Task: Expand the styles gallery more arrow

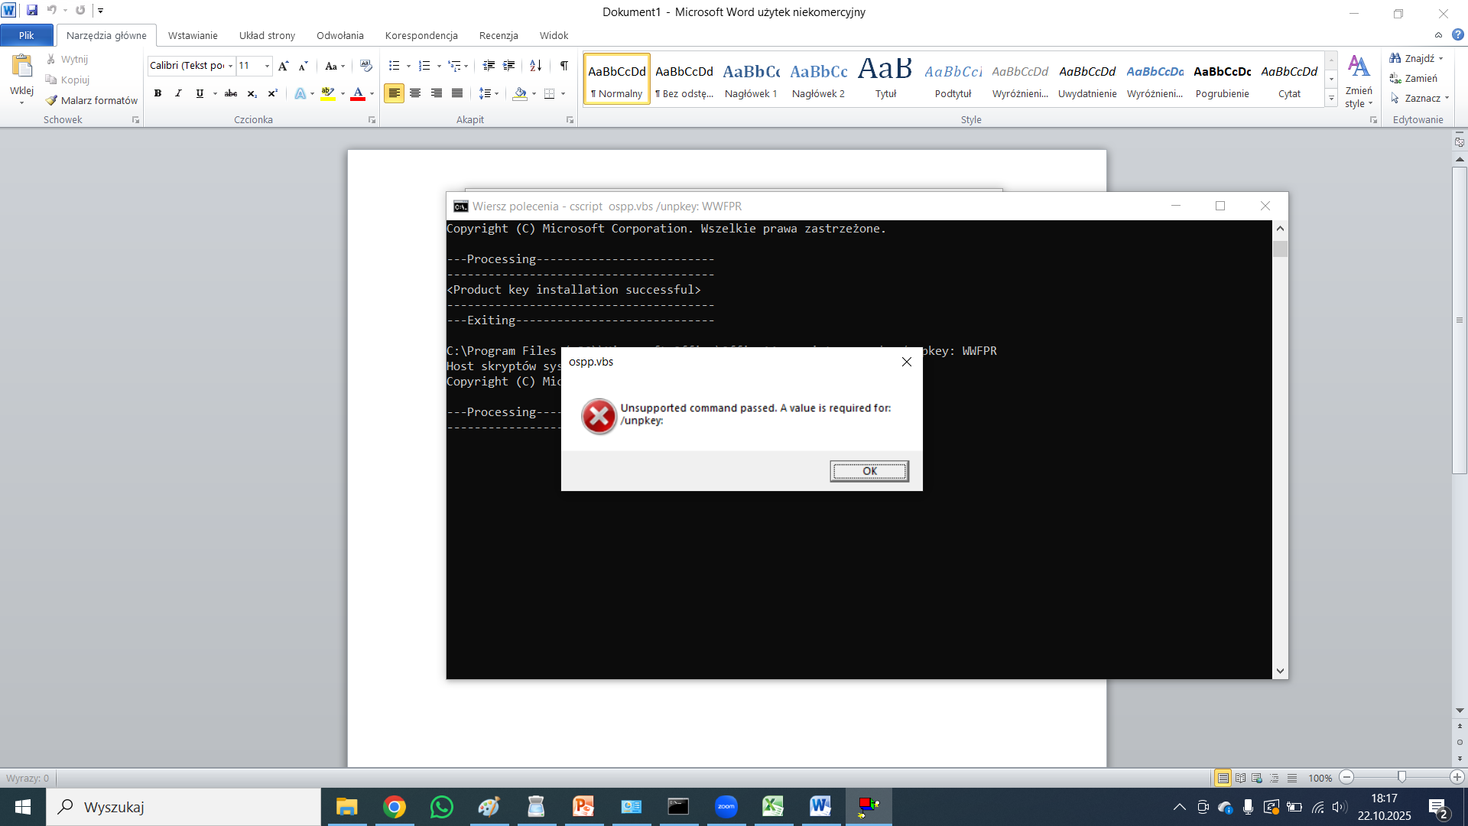Action: point(1331,99)
